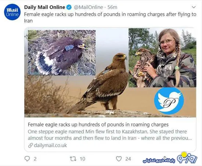Click the card description about Min eagle

click(x=110, y=135)
